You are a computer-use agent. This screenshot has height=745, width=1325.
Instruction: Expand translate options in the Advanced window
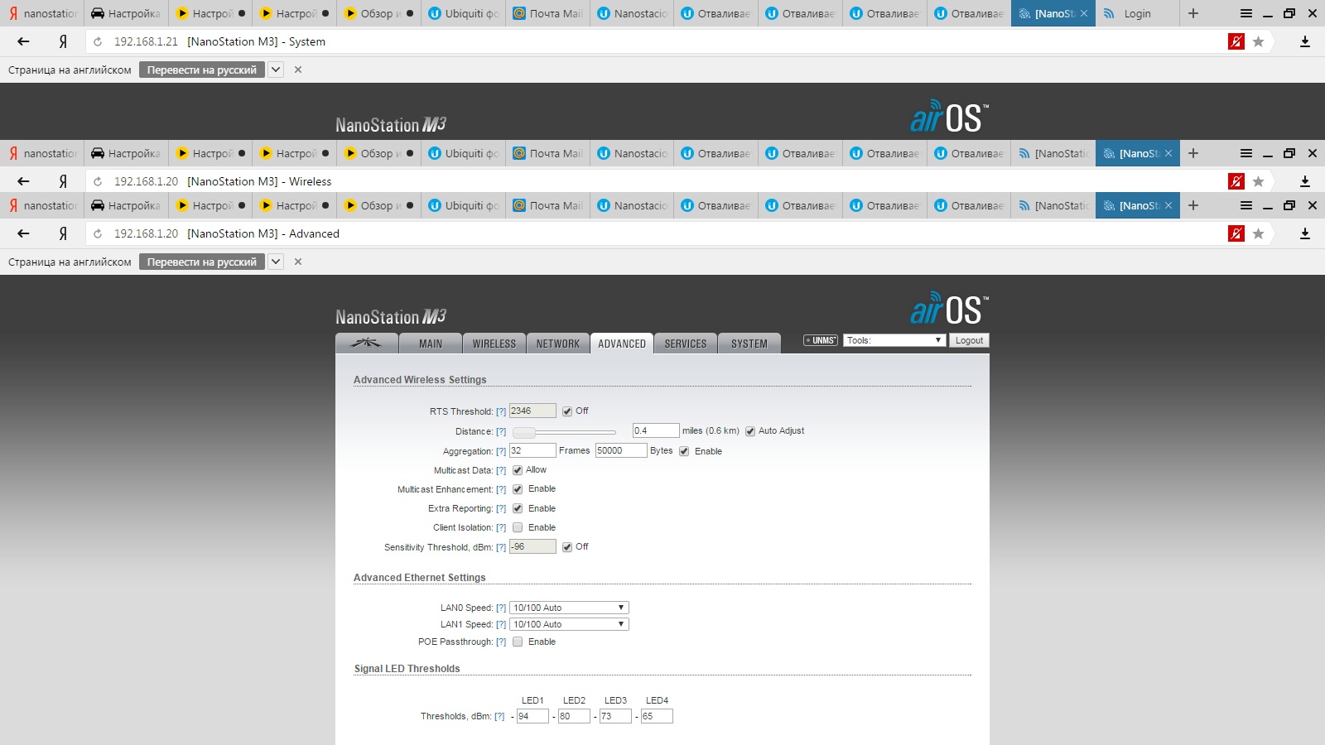[x=276, y=262]
